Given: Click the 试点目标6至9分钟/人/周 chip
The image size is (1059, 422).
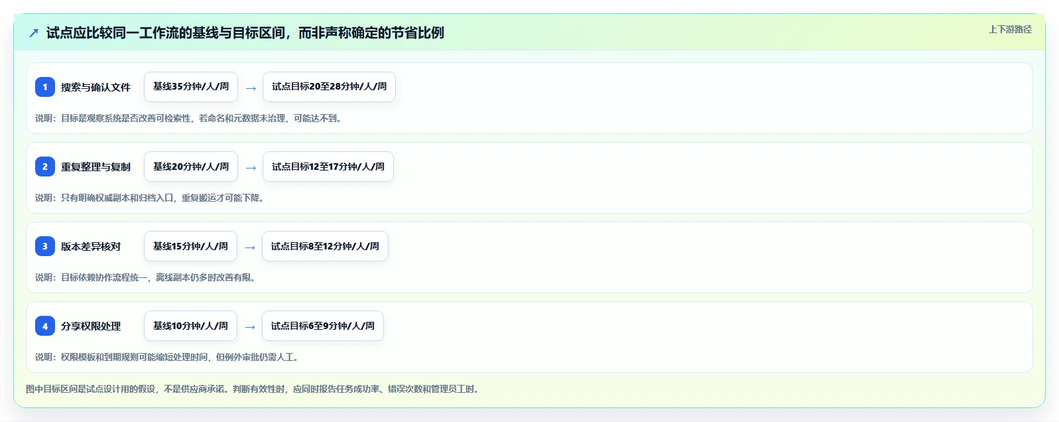Looking at the screenshot, I should (323, 326).
